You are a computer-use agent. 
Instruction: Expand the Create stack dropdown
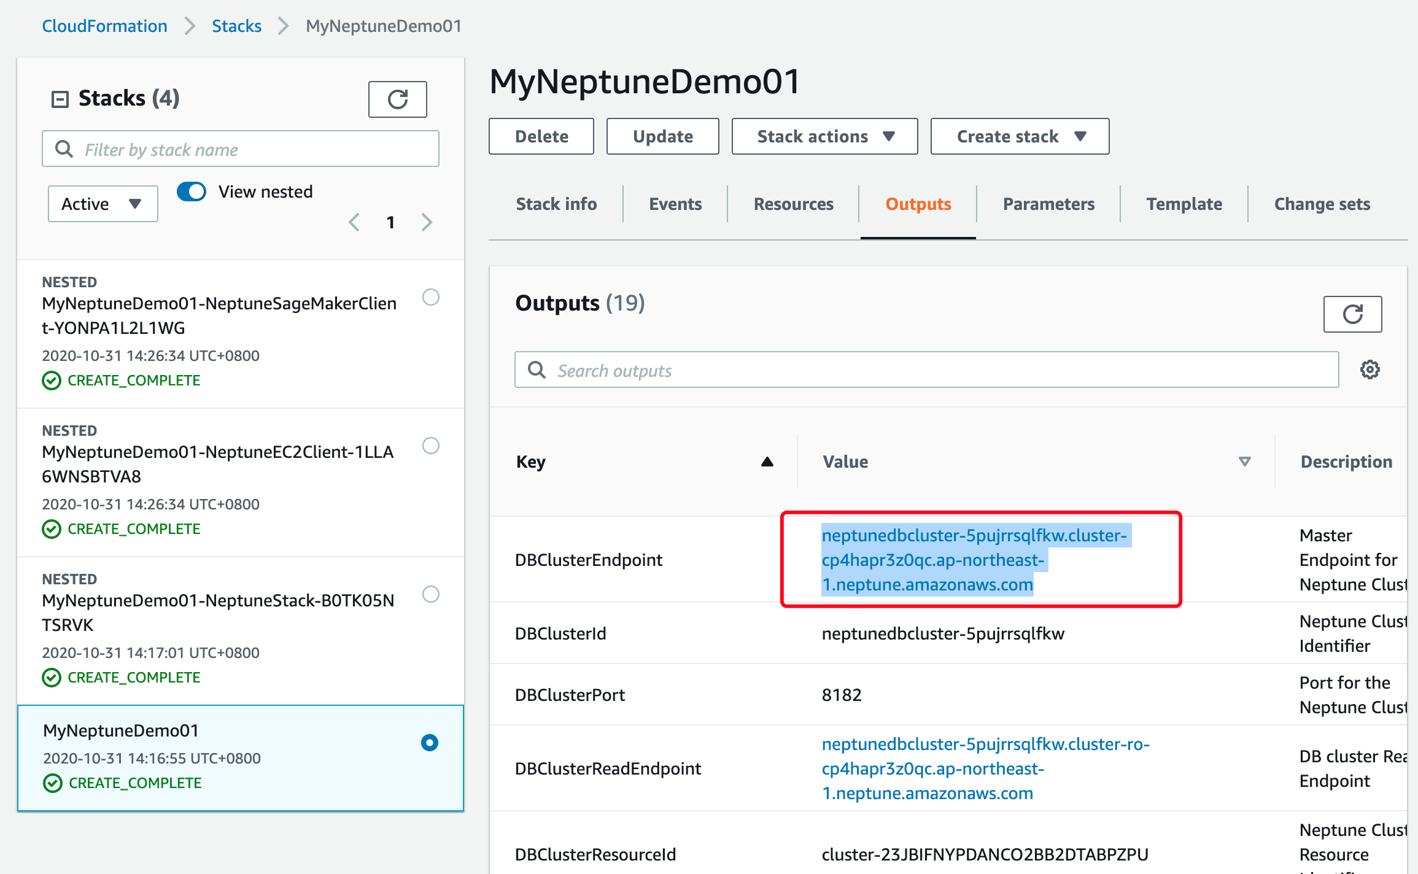(1020, 136)
